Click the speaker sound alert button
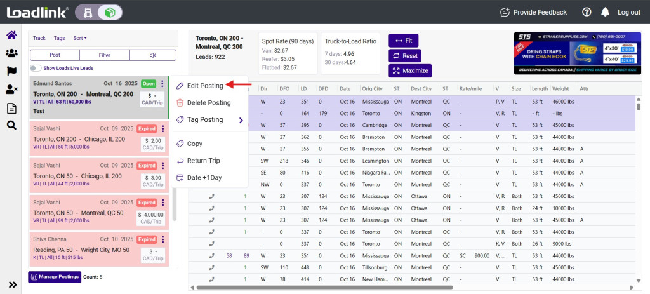This screenshot has width=650, height=294. click(152, 55)
